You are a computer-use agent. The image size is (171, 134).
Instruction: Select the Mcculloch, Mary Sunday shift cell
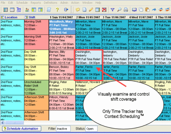[62, 27]
